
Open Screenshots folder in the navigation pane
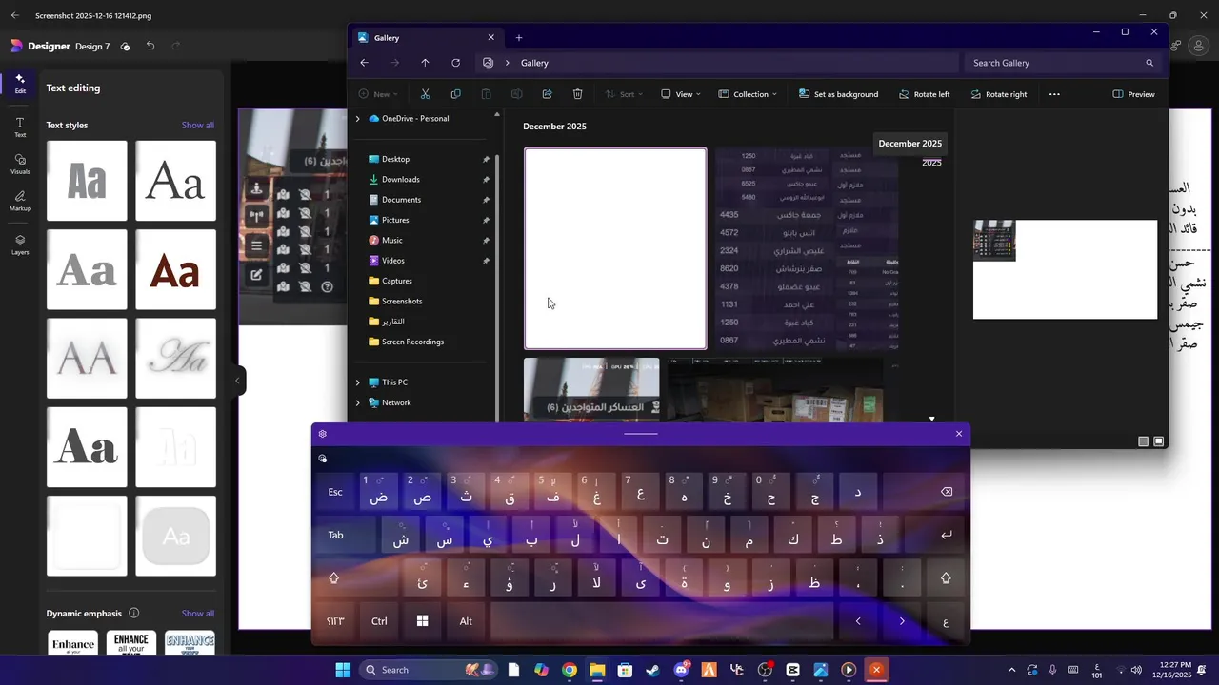401,301
